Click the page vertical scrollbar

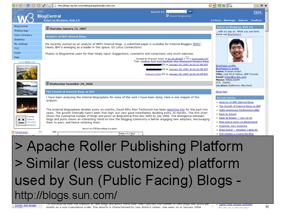click(267, 107)
